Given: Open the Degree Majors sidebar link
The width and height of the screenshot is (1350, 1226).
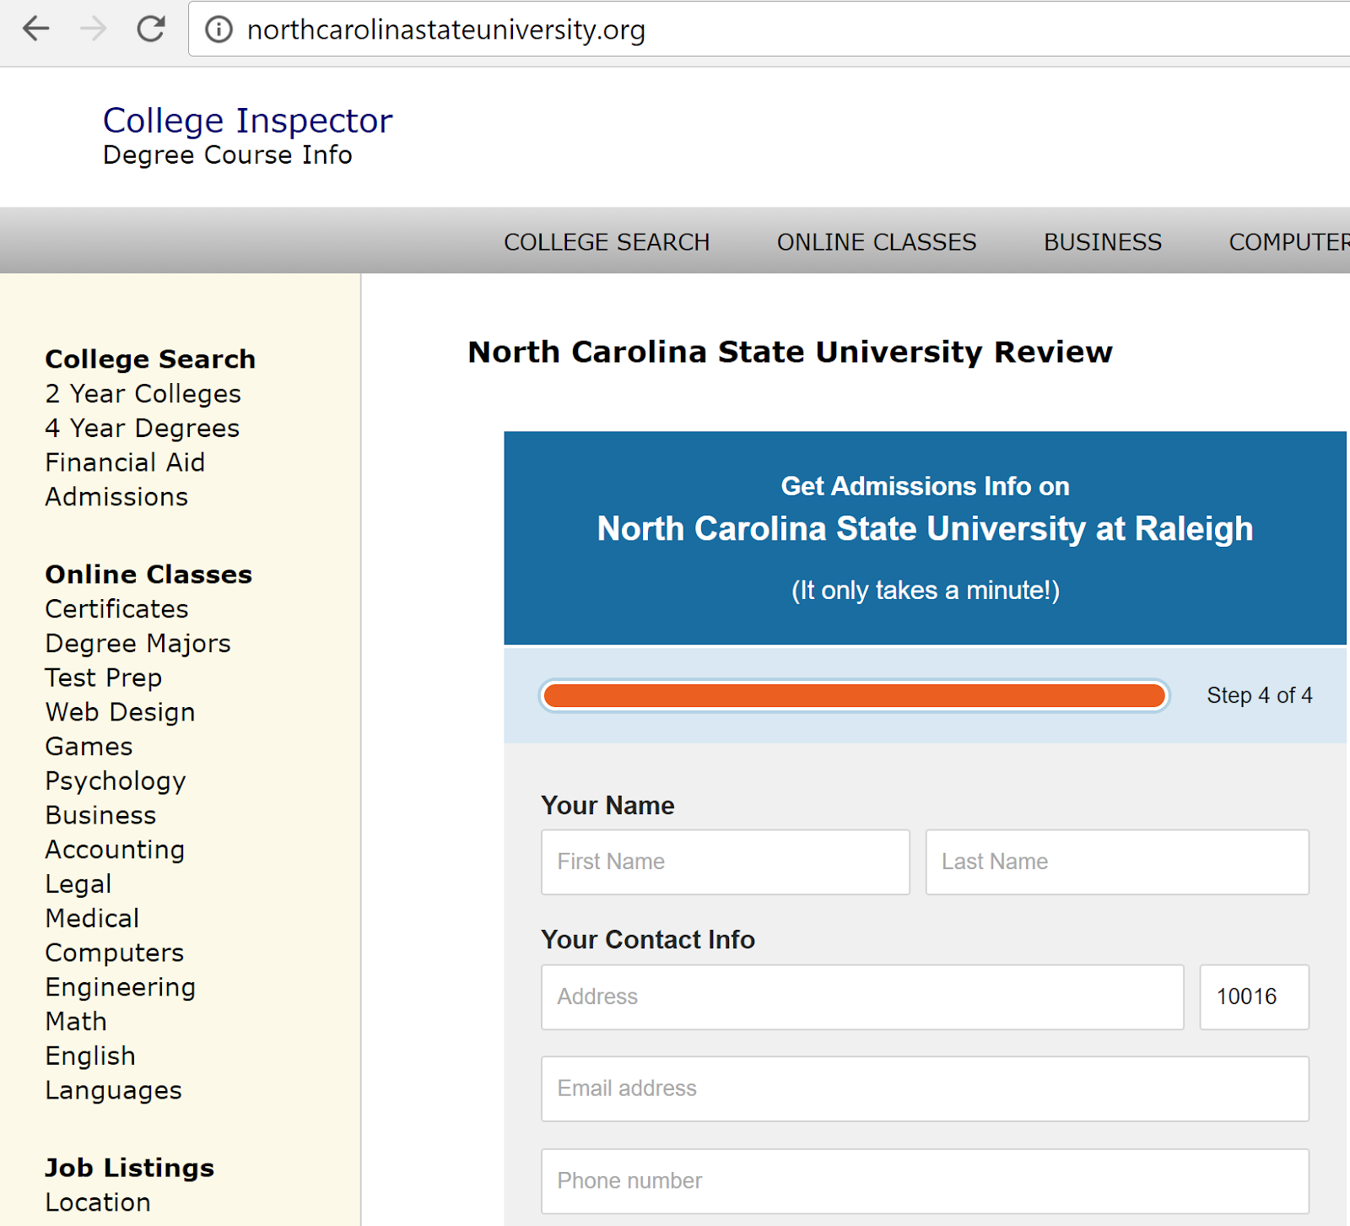Looking at the screenshot, I should 138,643.
